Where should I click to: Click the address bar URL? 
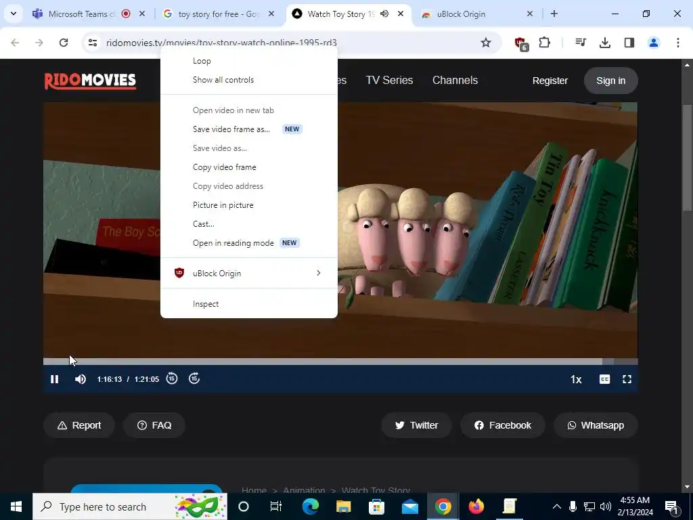click(x=221, y=43)
